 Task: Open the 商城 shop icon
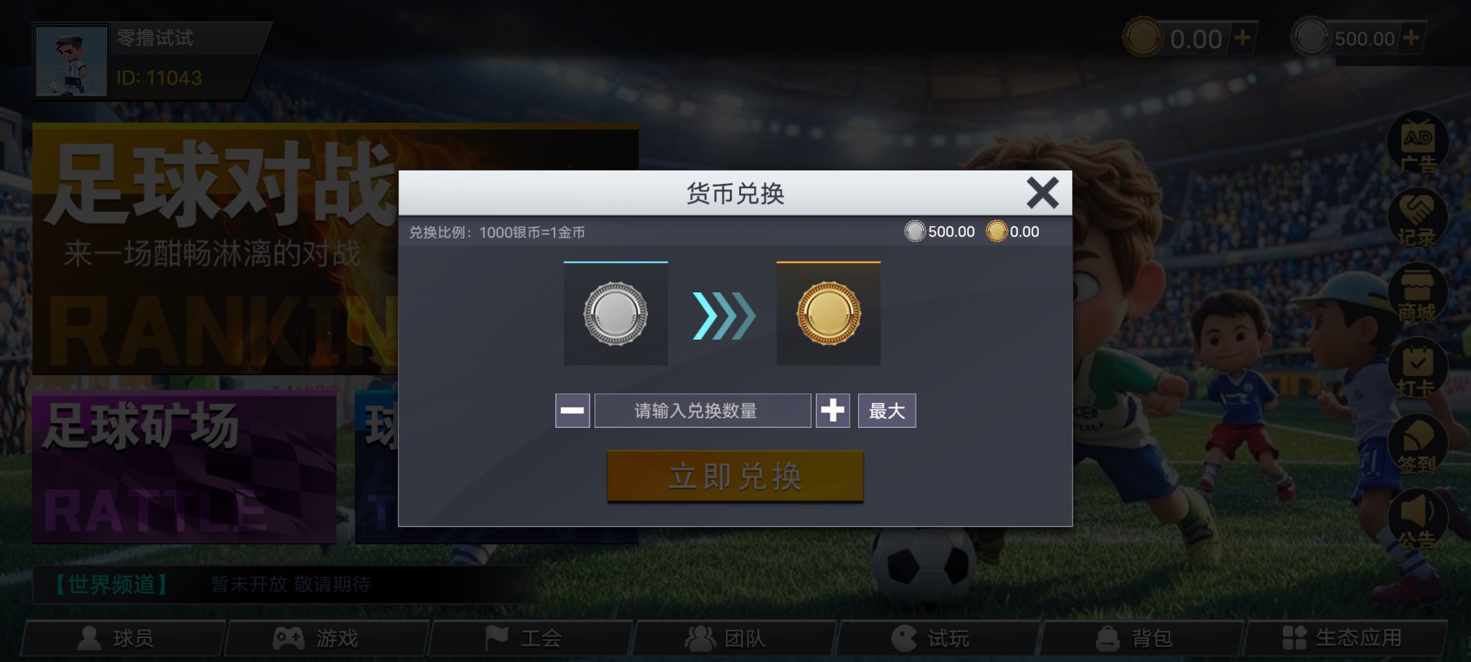tap(1418, 294)
